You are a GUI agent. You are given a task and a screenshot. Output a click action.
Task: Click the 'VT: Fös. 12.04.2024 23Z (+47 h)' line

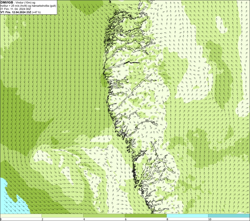[x=20, y=12]
